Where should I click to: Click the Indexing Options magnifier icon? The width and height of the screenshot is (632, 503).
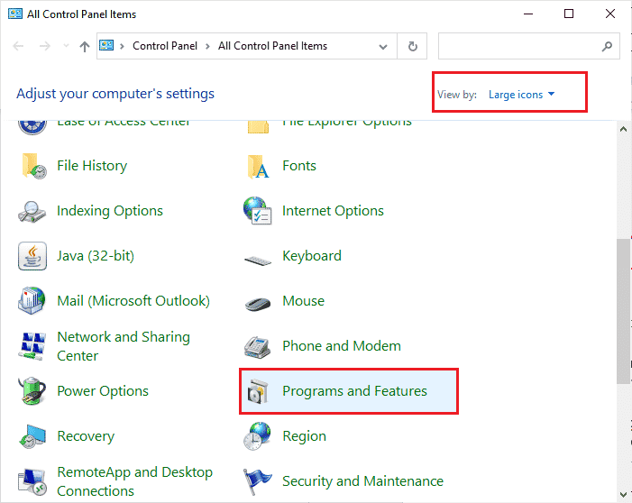pos(32,211)
